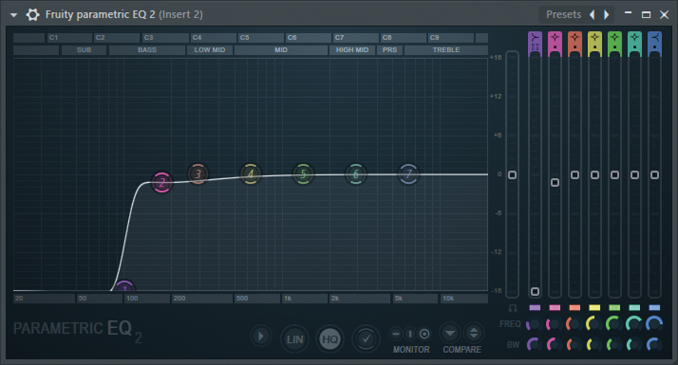Click the blue band 7 level slider handle
Screen dimensions: 678x365
point(654,175)
